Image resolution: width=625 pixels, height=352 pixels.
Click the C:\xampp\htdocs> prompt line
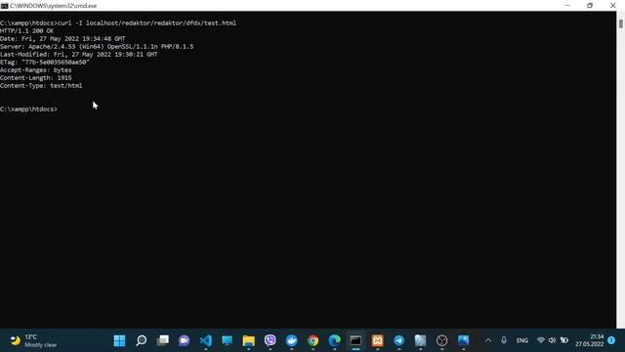point(28,109)
